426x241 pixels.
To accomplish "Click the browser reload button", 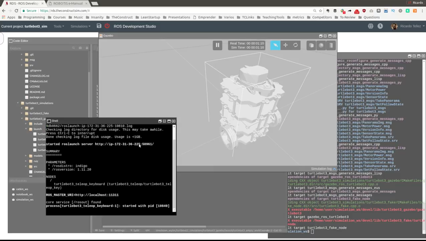I will coord(16,11).
